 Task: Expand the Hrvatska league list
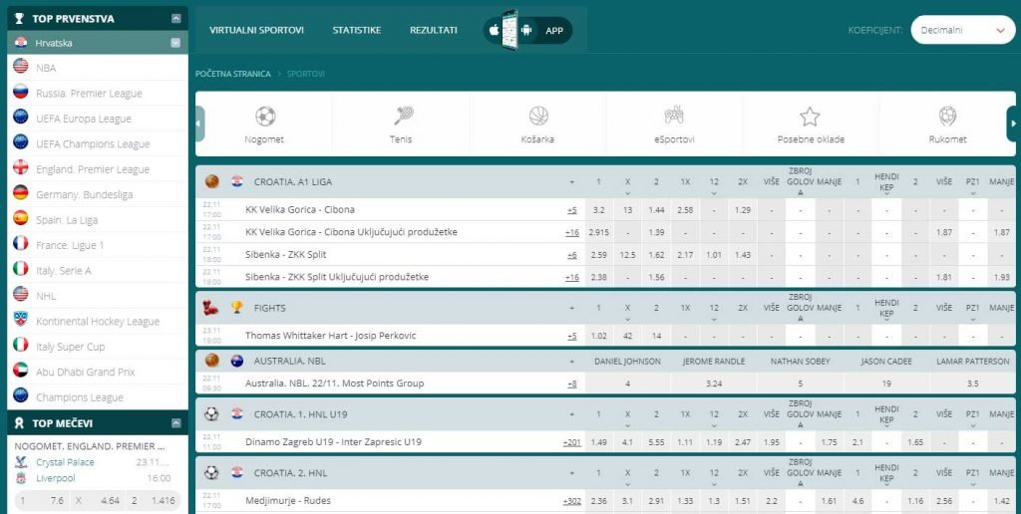coord(175,43)
